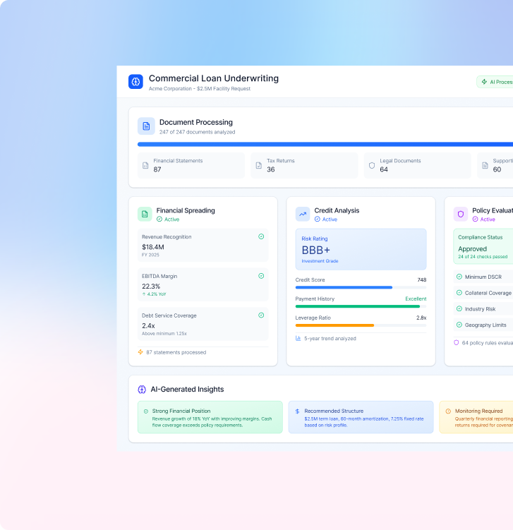Click the AI Processing status badge

tap(495, 82)
